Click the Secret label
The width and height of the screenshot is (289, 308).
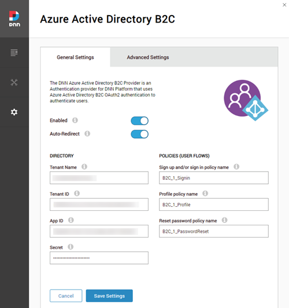tap(56, 247)
